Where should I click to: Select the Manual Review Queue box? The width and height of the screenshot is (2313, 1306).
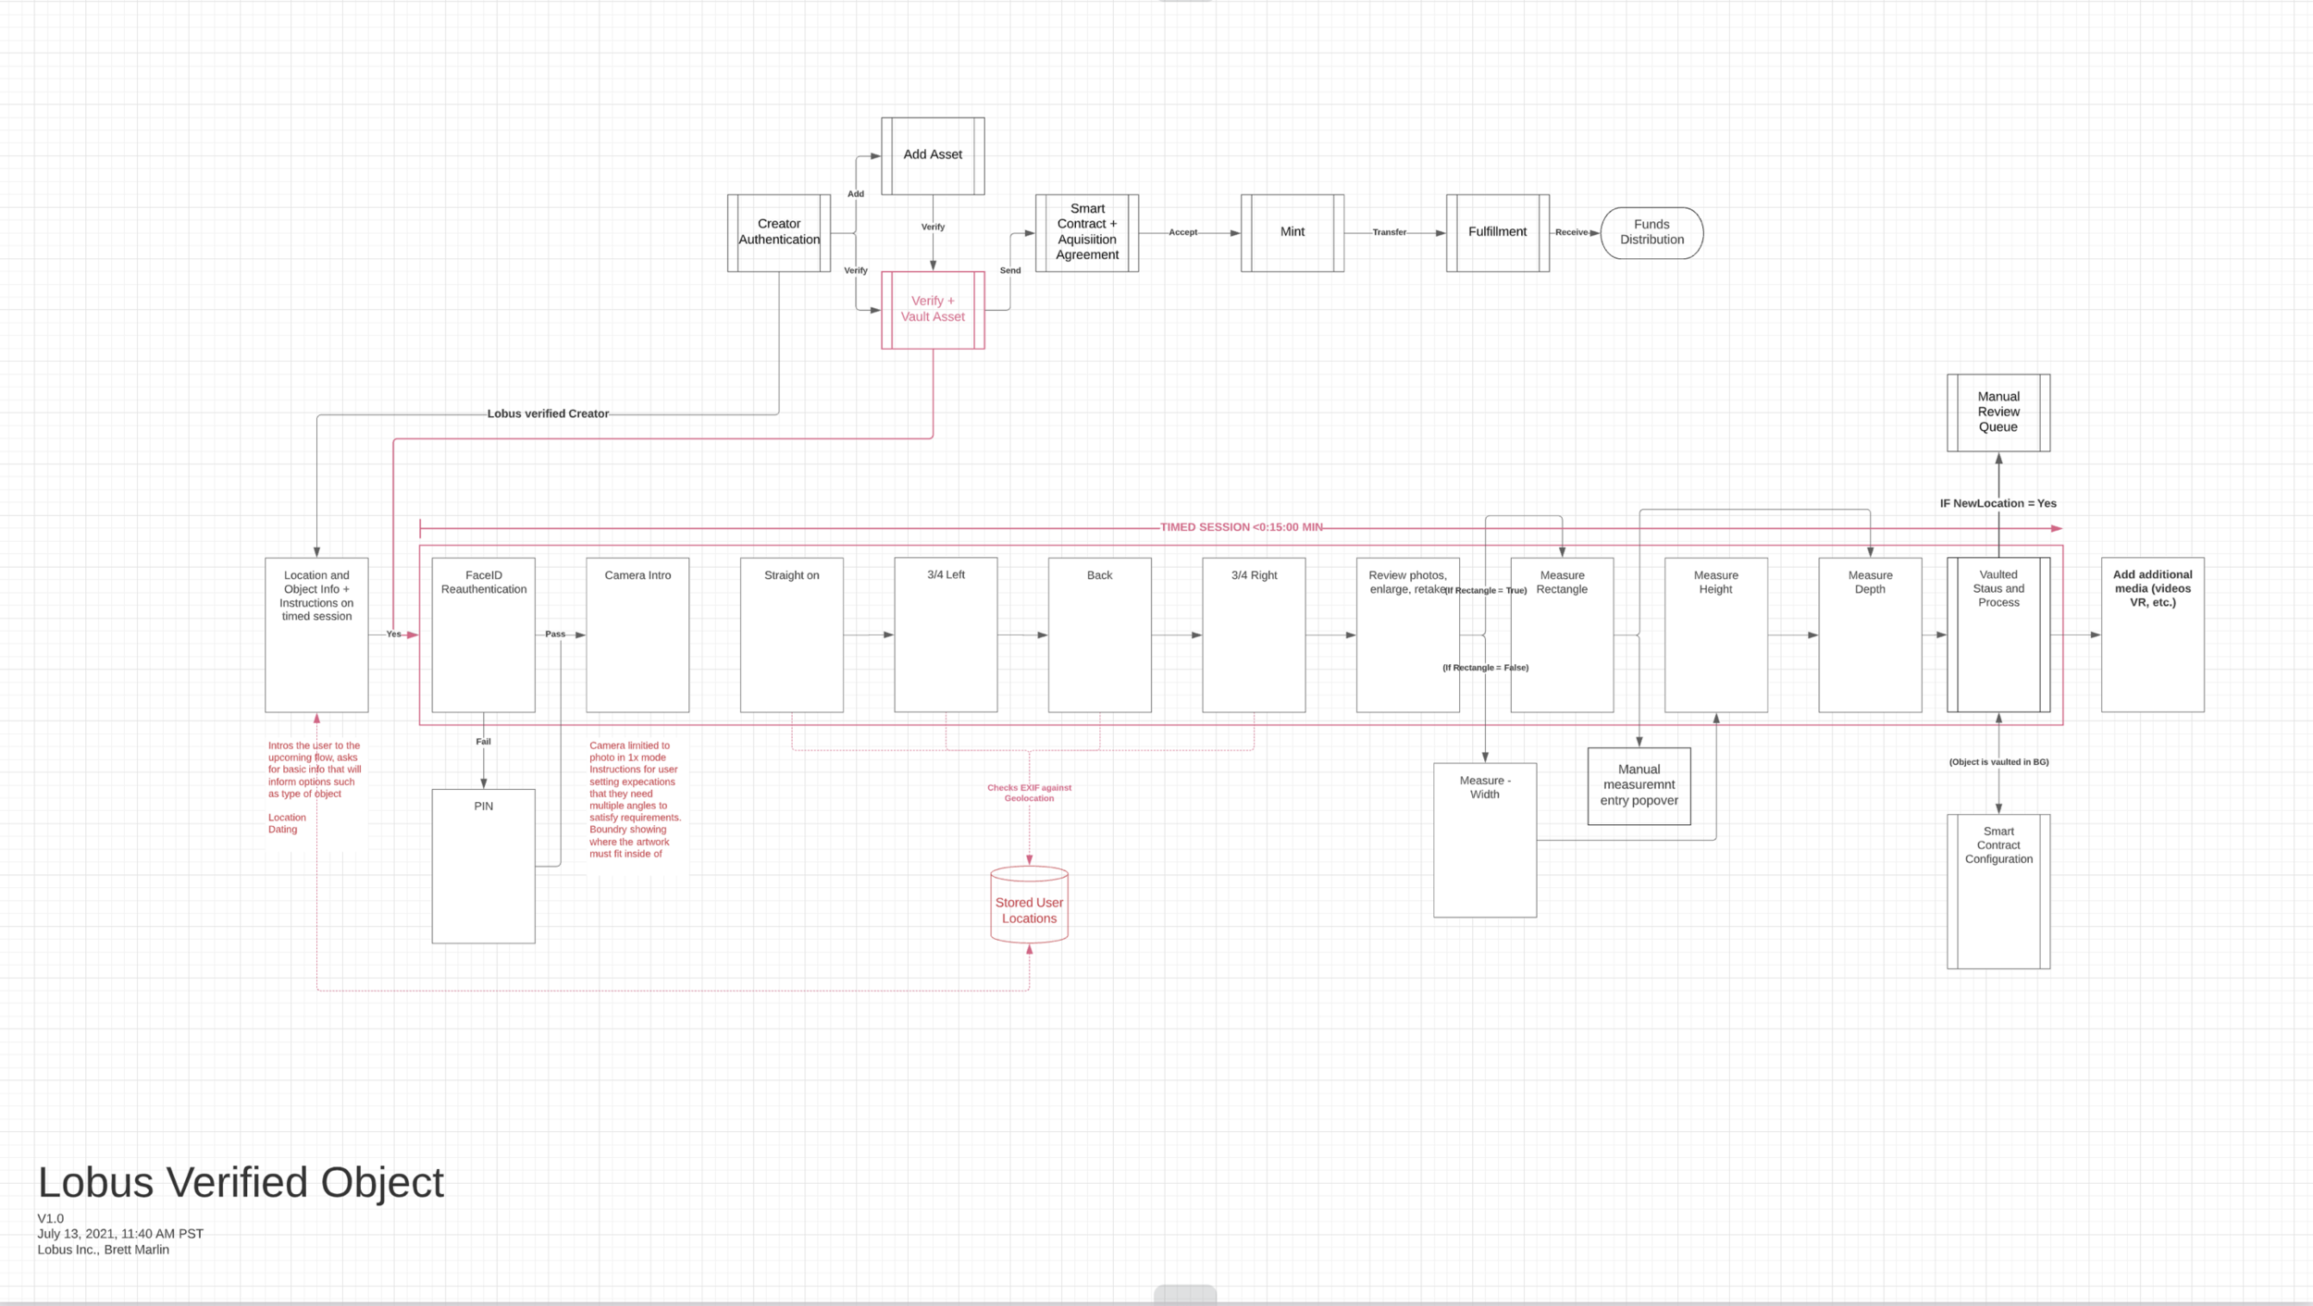coord(1998,413)
